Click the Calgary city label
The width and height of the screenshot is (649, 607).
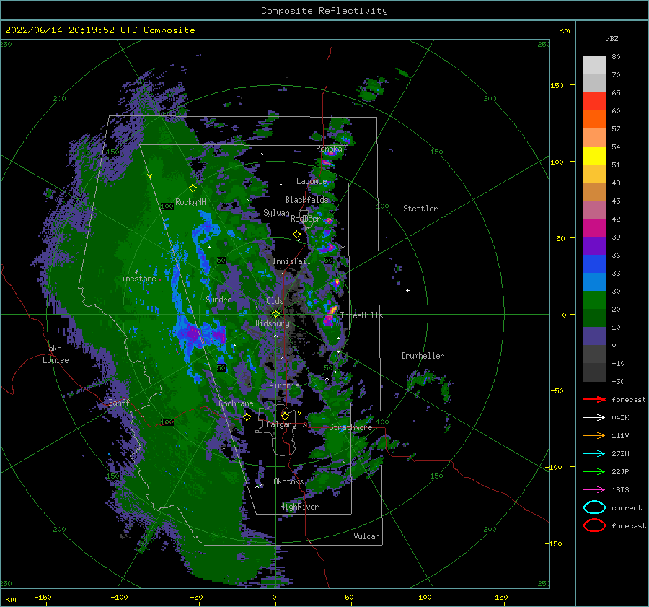pos(281,424)
